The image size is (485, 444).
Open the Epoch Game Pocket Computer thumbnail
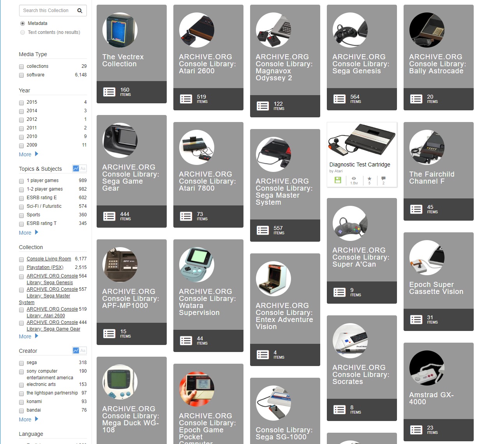pyautogui.click(x=196, y=389)
